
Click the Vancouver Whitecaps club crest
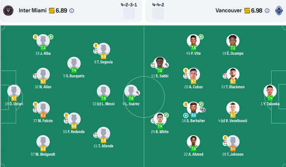point(279,10)
